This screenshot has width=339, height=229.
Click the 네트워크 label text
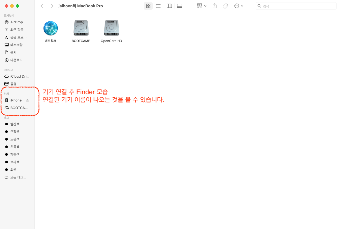click(51, 41)
